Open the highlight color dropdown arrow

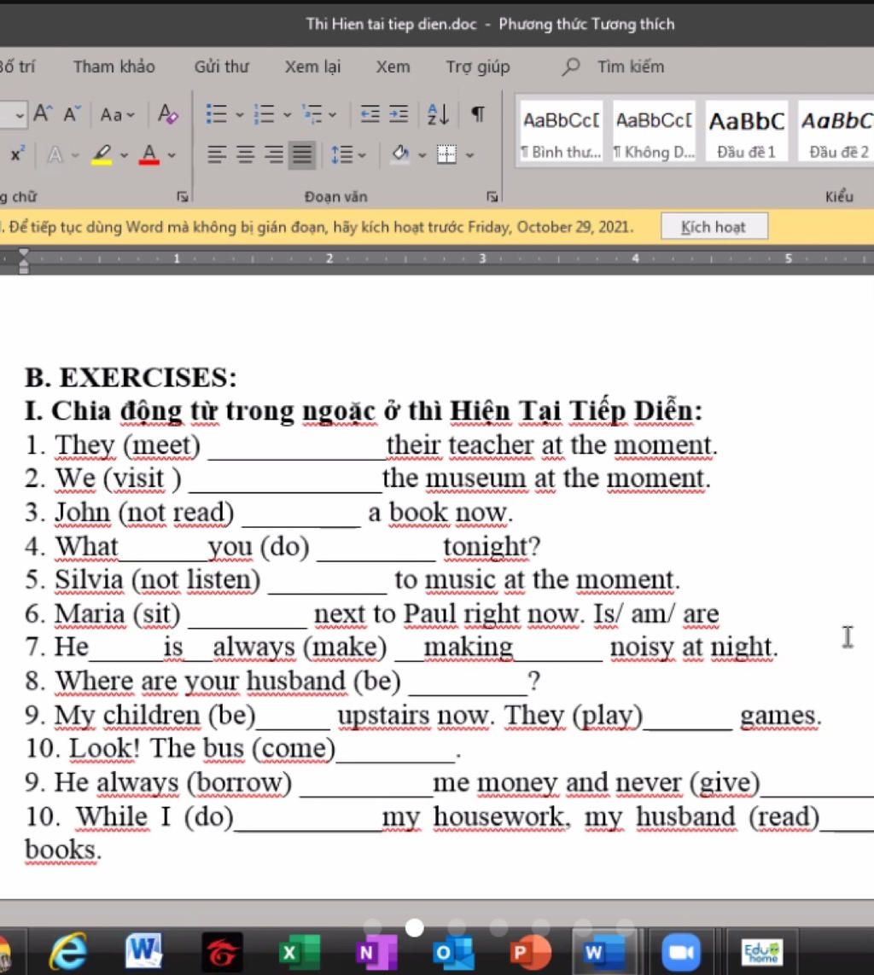point(124,155)
